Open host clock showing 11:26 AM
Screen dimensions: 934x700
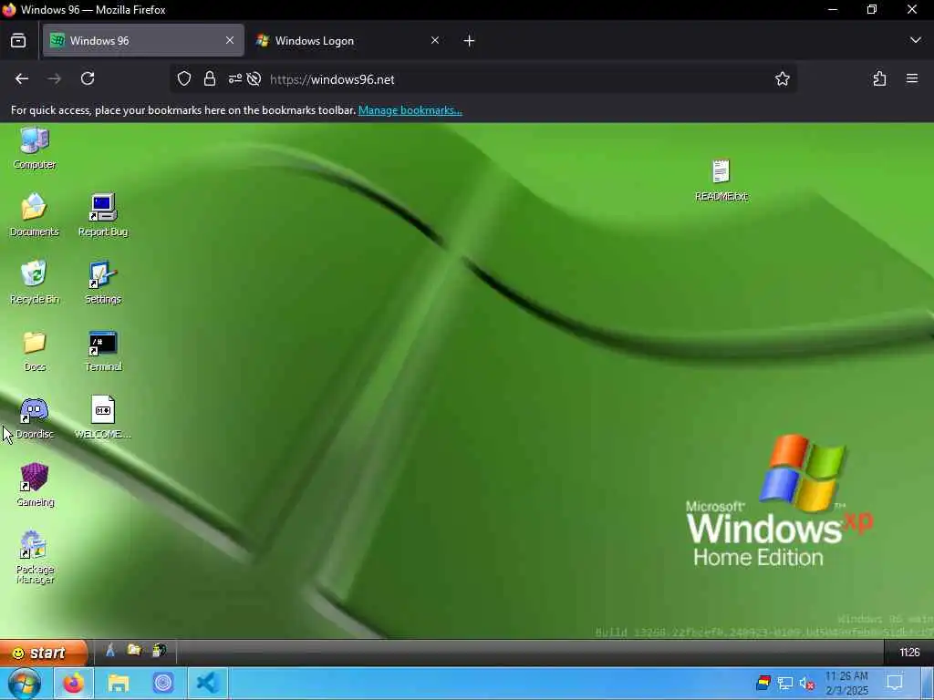846,684
